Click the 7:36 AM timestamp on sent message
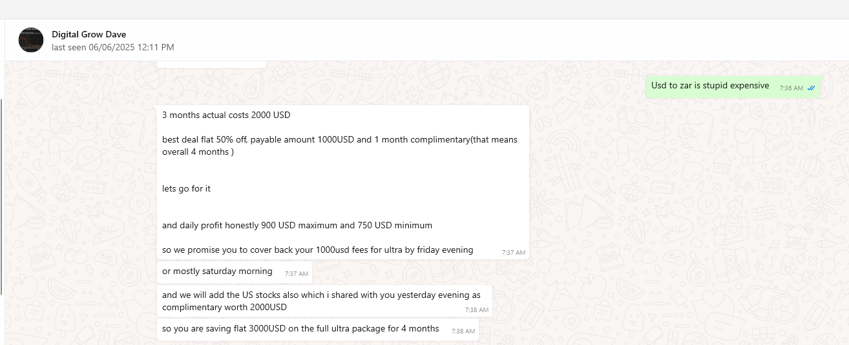 (x=791, y=88)
